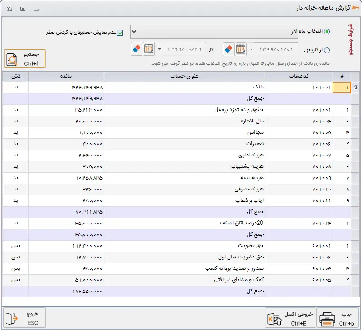Expand the end date 1399/10/29 dropdown arrow
362x331 pixels.
(x=160, y=49)
